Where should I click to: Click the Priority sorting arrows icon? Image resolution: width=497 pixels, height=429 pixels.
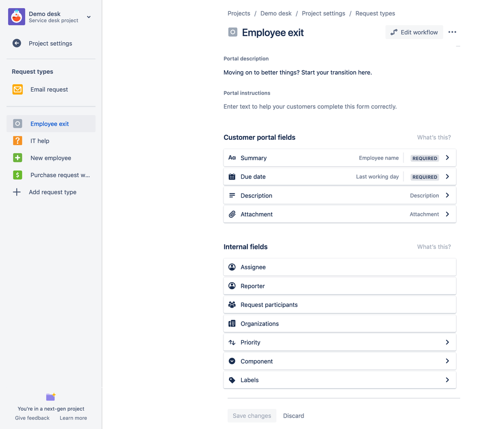pos(232,342)
